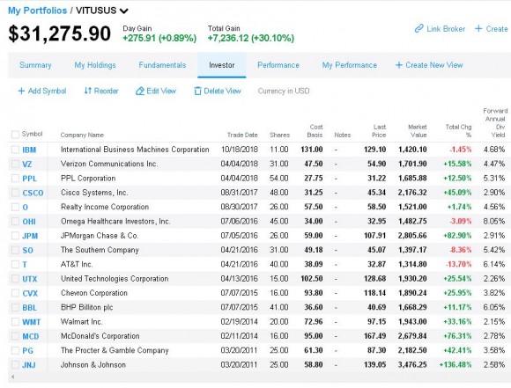
Task: Open the JNJ ticker link
Action: (29, 365)
